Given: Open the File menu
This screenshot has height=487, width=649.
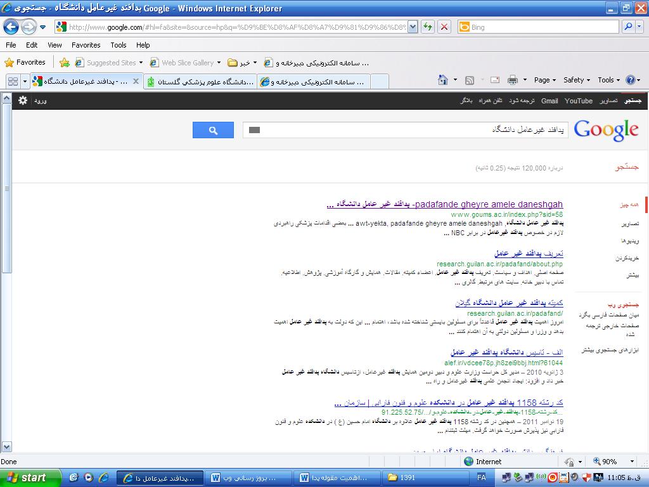Looking at the screenshot, I should (x=11, y=45).
